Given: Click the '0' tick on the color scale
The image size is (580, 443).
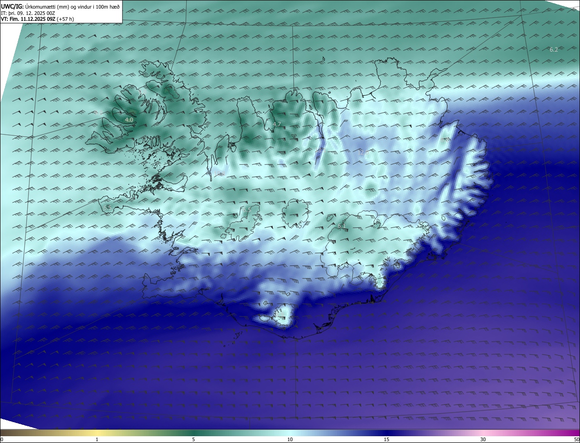Looking at the screenshot, I should coord(2,439).
